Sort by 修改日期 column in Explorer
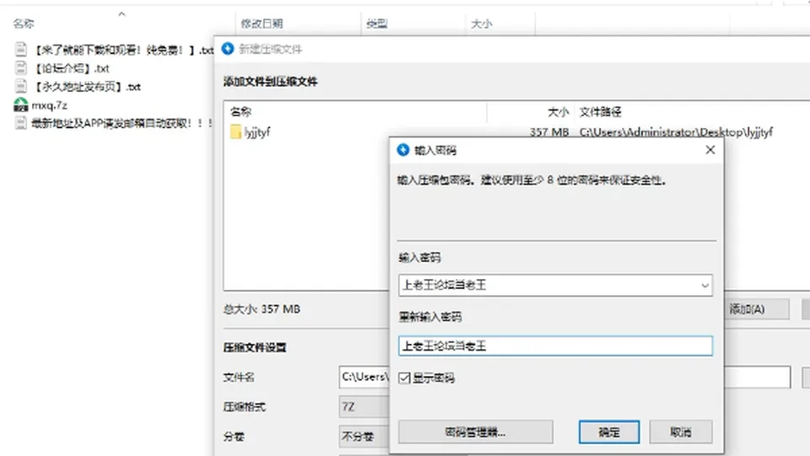Image resolution: width=810 pixels, height=456 pixels. (262, 24)
